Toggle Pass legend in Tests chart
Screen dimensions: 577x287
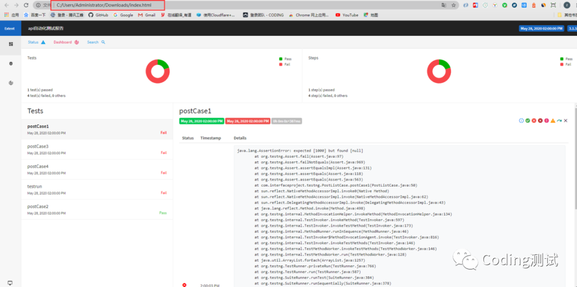[x=285, y=59]
